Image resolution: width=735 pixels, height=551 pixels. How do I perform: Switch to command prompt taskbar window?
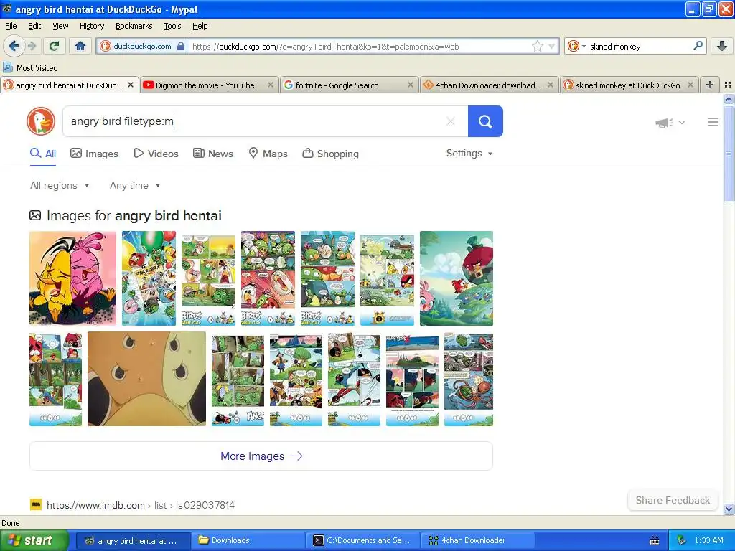pyautogui.click(x=362, y=540)
